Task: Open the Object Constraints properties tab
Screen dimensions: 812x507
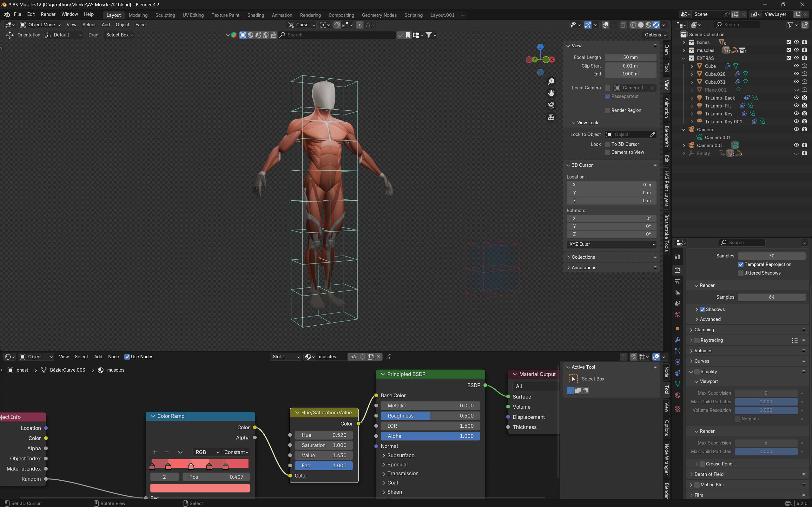Action: pos(677,373)
